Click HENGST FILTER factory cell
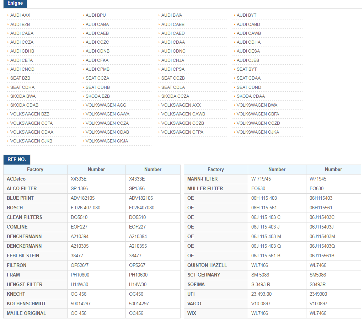The width and height of the screenshot is (364, 322). (x=35, y=284)
